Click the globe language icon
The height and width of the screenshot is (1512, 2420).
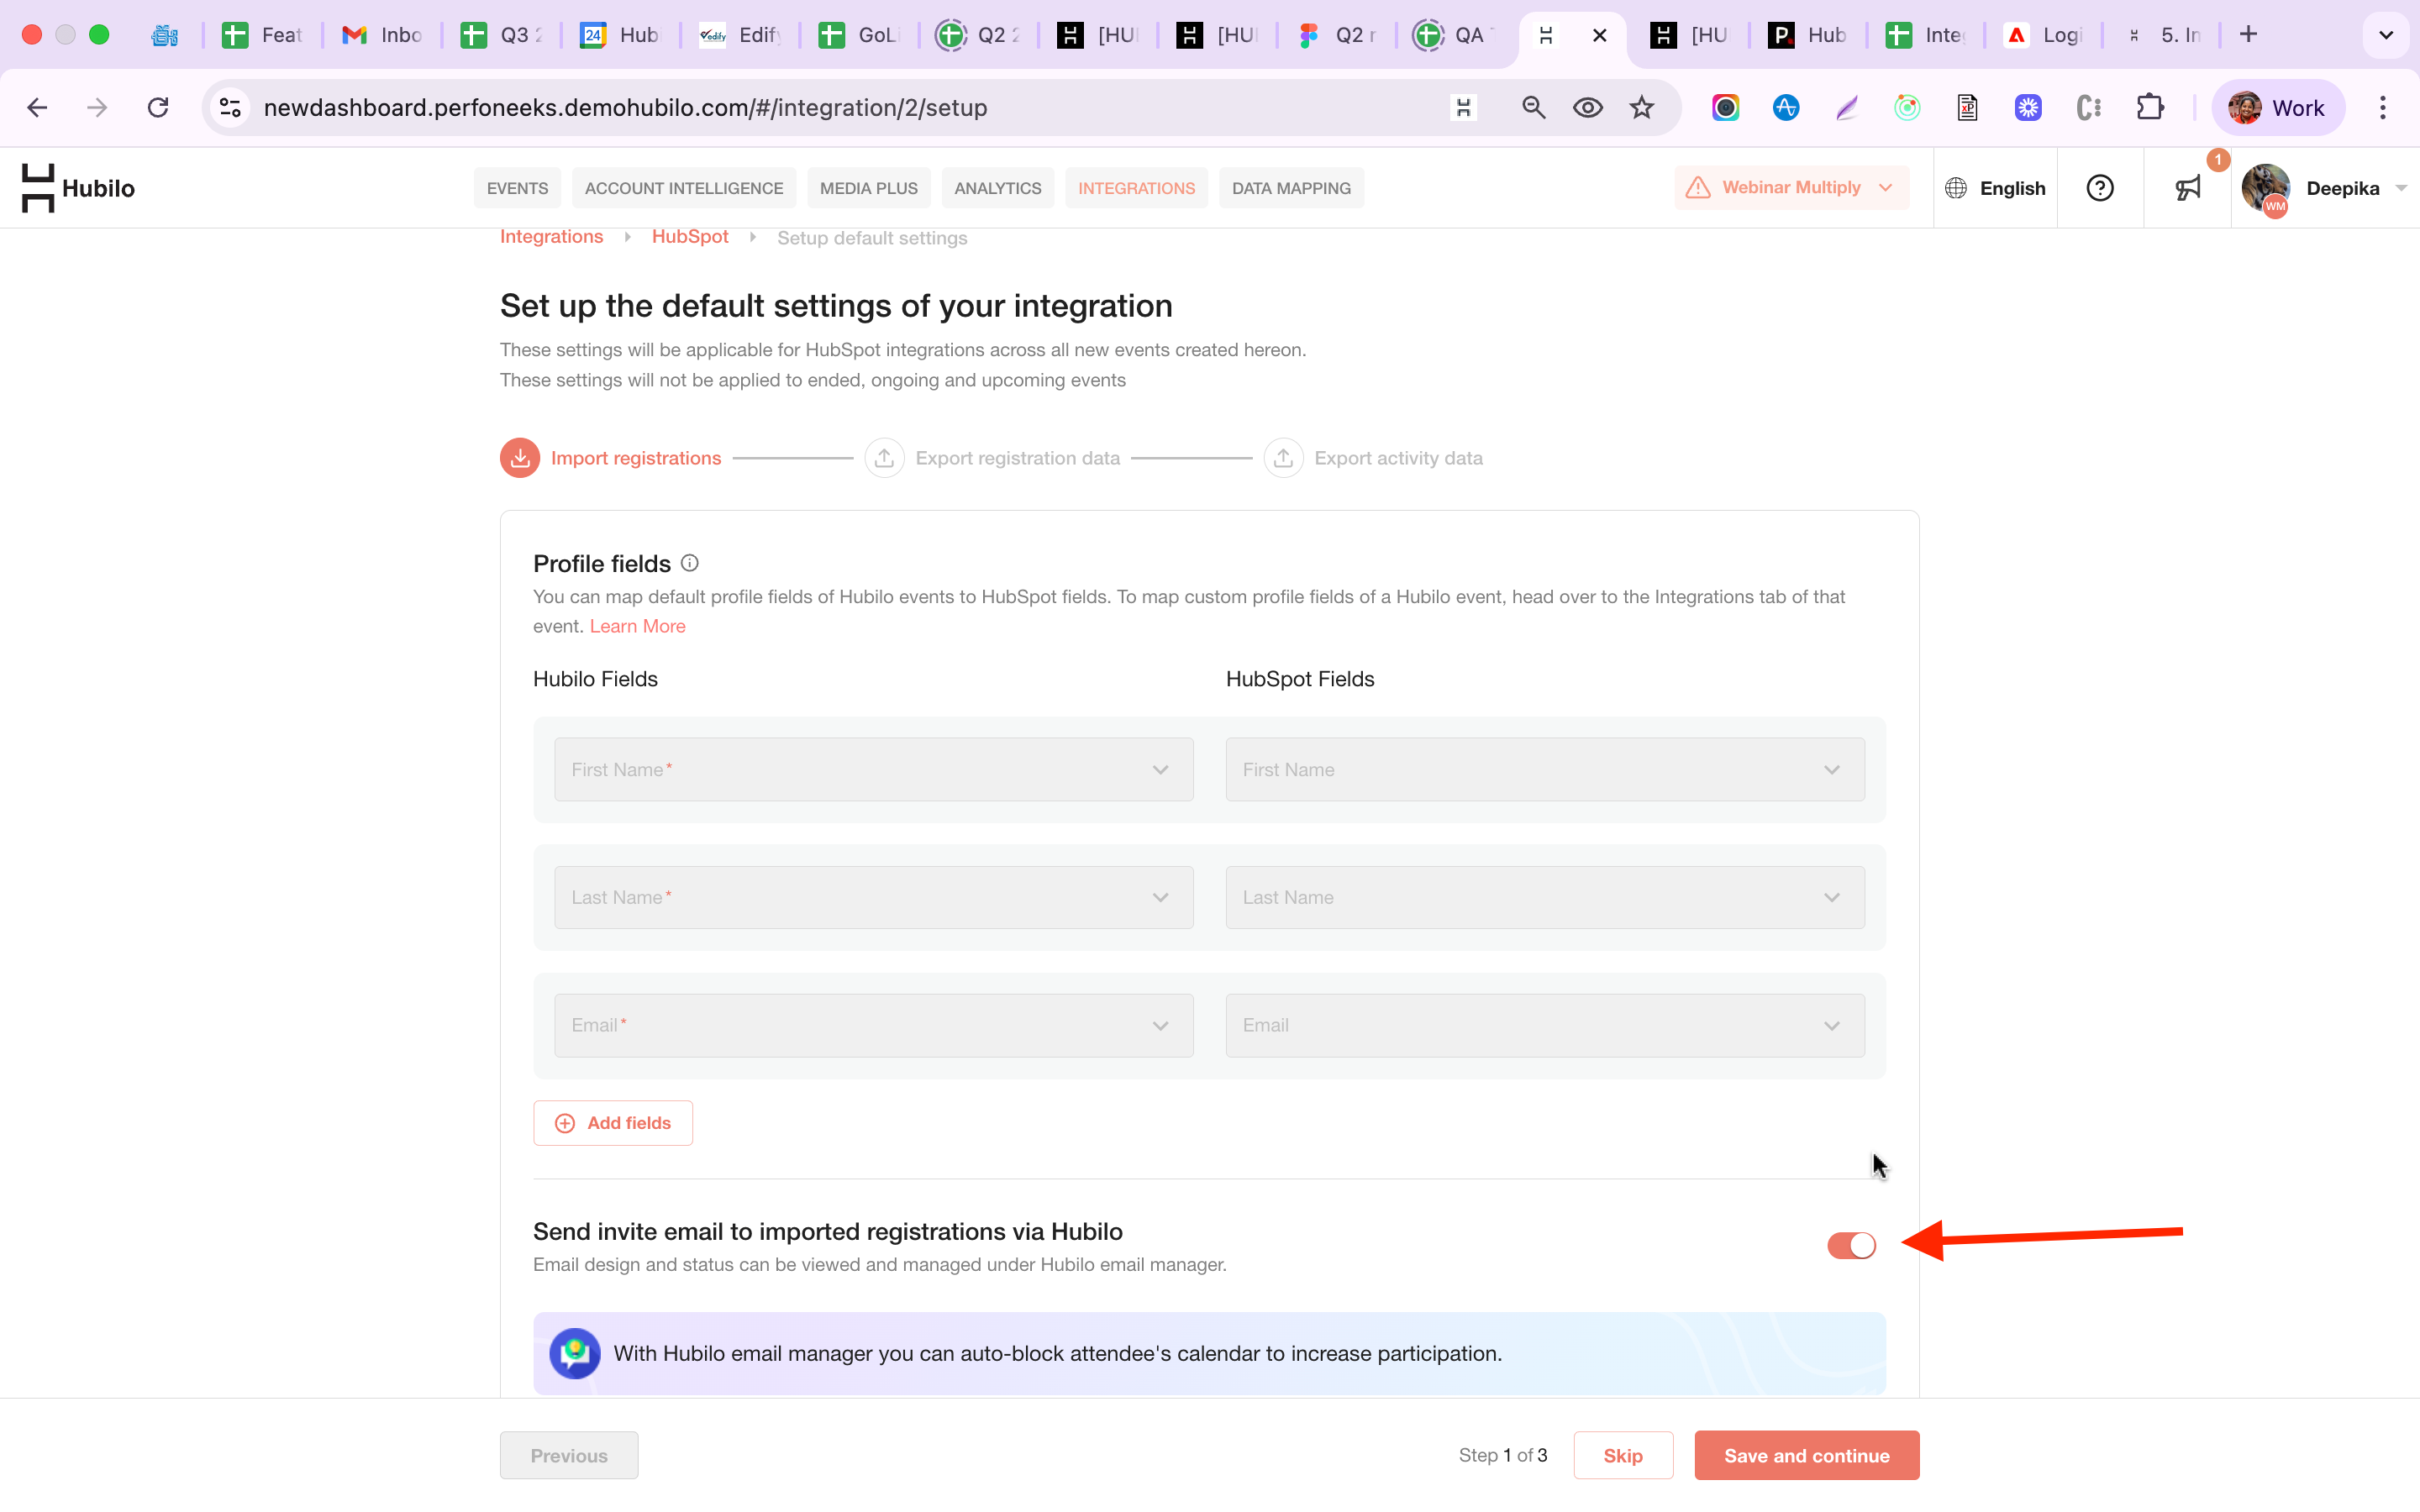1956,188
